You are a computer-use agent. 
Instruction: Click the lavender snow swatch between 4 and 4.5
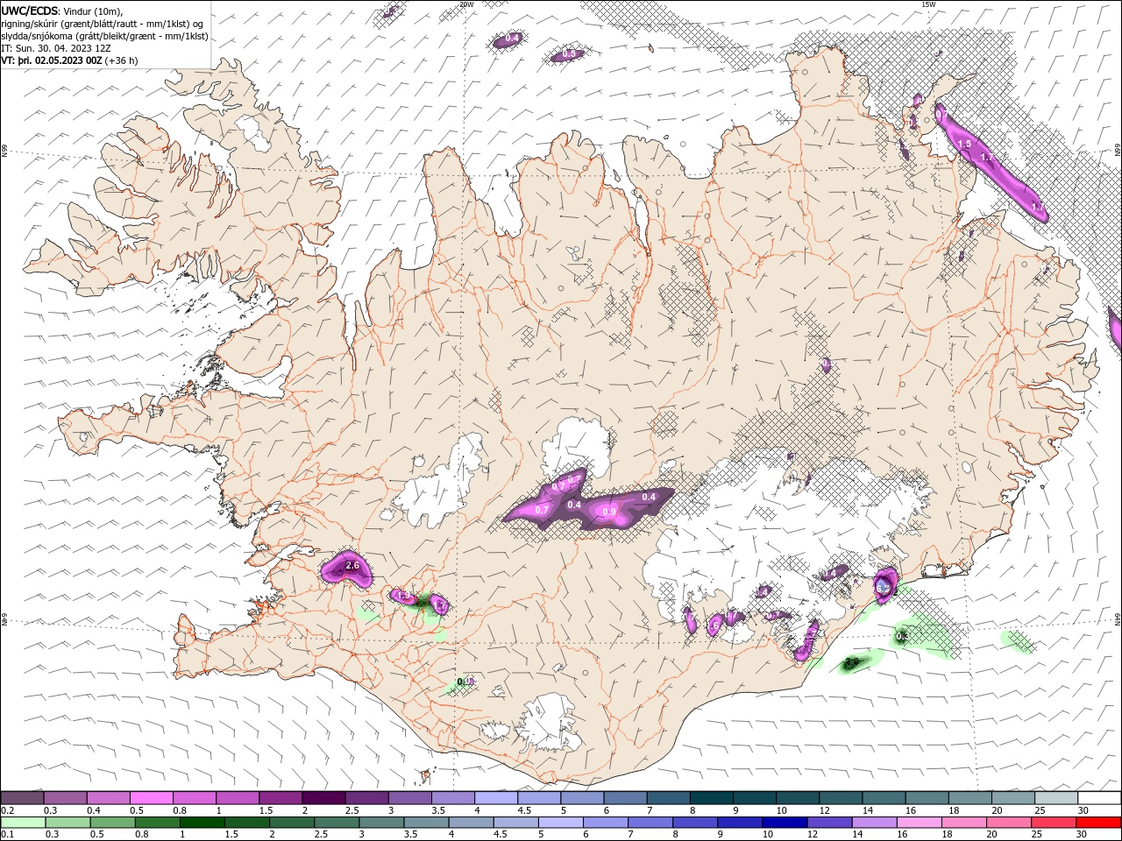495,798
